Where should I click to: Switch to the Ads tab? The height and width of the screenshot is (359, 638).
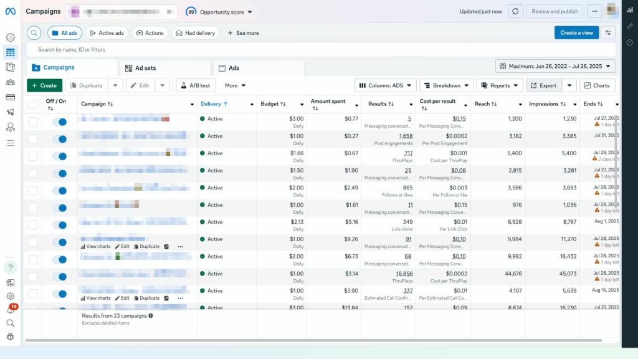pyautogui.click(x=259, y=68)
